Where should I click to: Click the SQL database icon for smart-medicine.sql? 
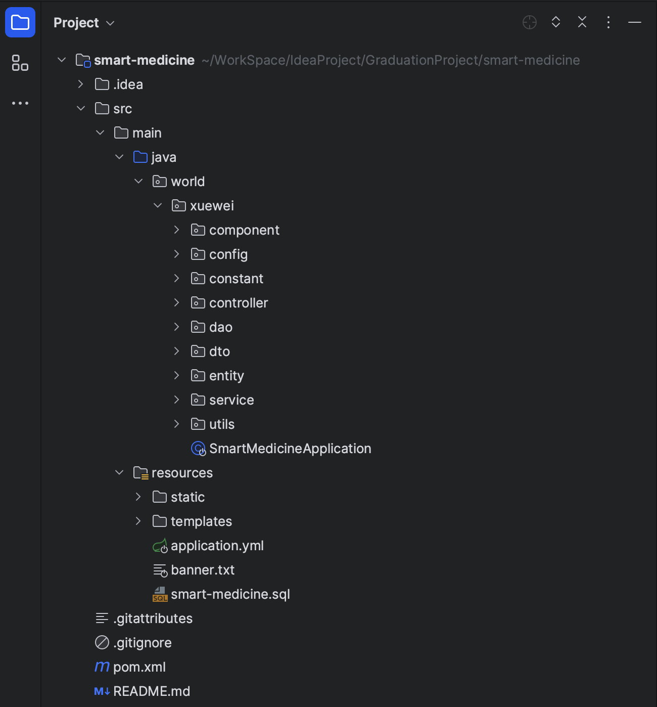[160, 594]
